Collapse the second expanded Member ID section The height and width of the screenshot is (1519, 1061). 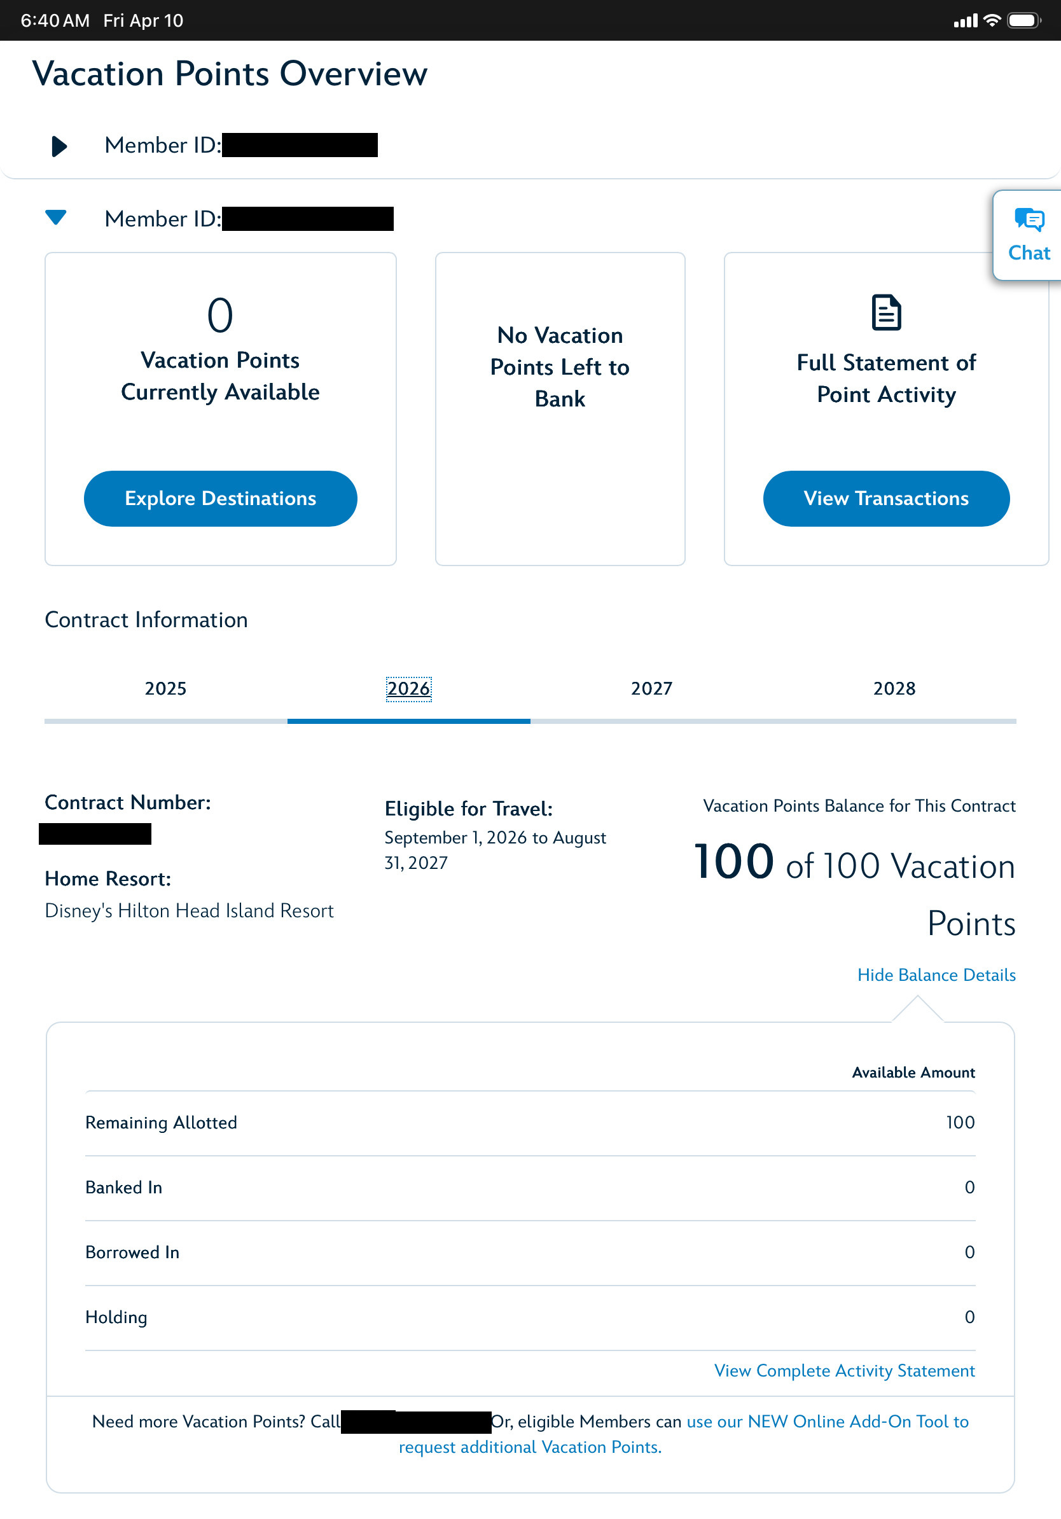[x=56, y=217]
